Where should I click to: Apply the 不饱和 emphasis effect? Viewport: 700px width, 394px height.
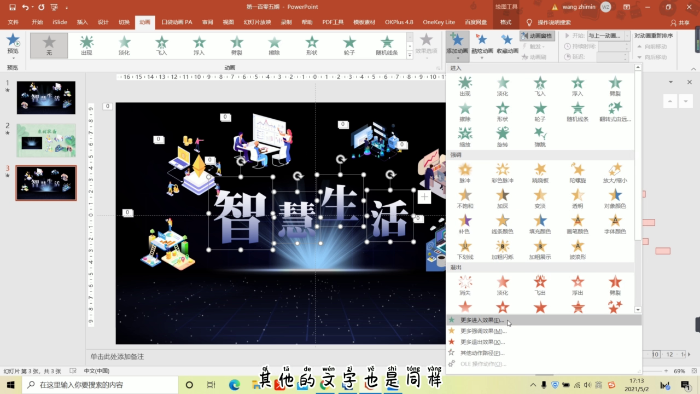pyautogui.click(x=465, y=199)
